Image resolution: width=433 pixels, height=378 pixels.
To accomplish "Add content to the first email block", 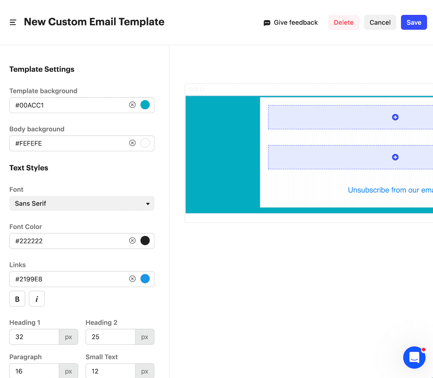I will click(x=395, y=117).
